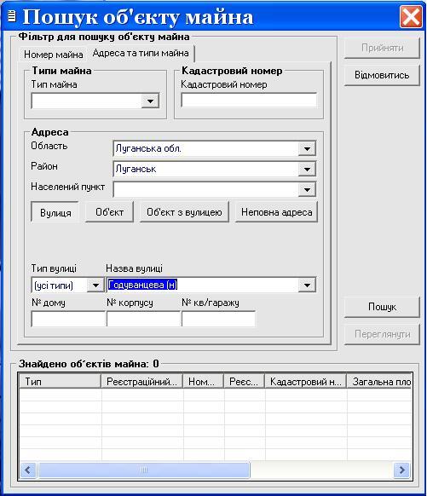Focus the Кадастровий номер input field
Image resolution: width=427 pixels, height=496 pixels.
pyautogui.click(x=249, y=101)
